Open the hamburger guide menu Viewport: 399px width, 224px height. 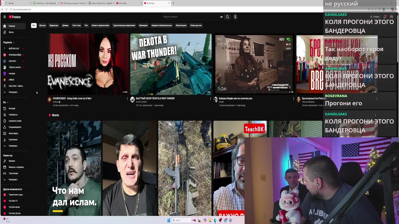pos(4,17)
